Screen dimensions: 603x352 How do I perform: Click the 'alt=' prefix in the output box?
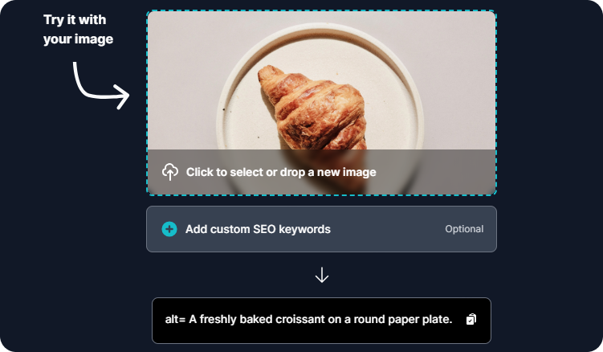tap(175, 319)
